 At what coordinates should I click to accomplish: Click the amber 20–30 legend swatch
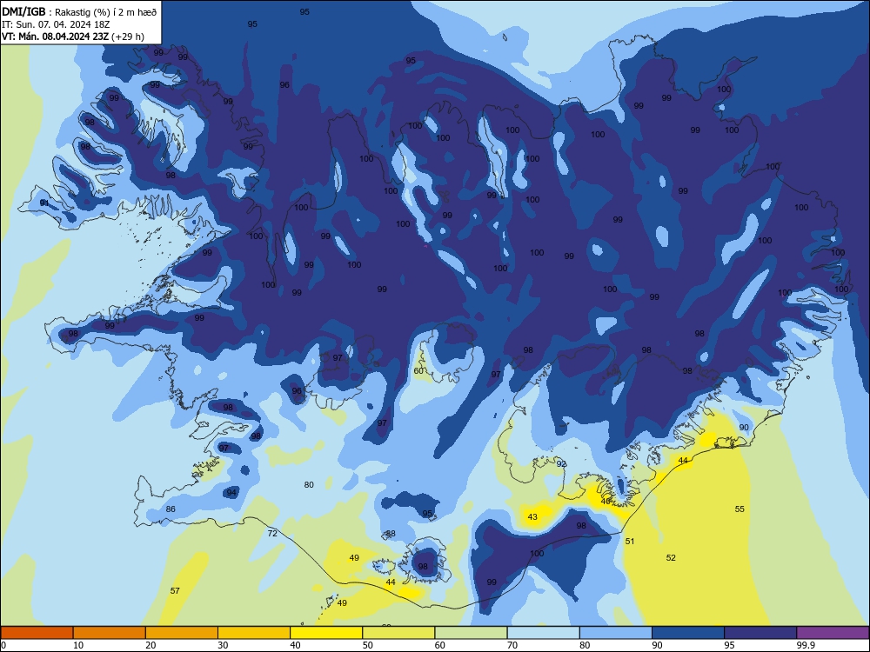coord(182,633)
